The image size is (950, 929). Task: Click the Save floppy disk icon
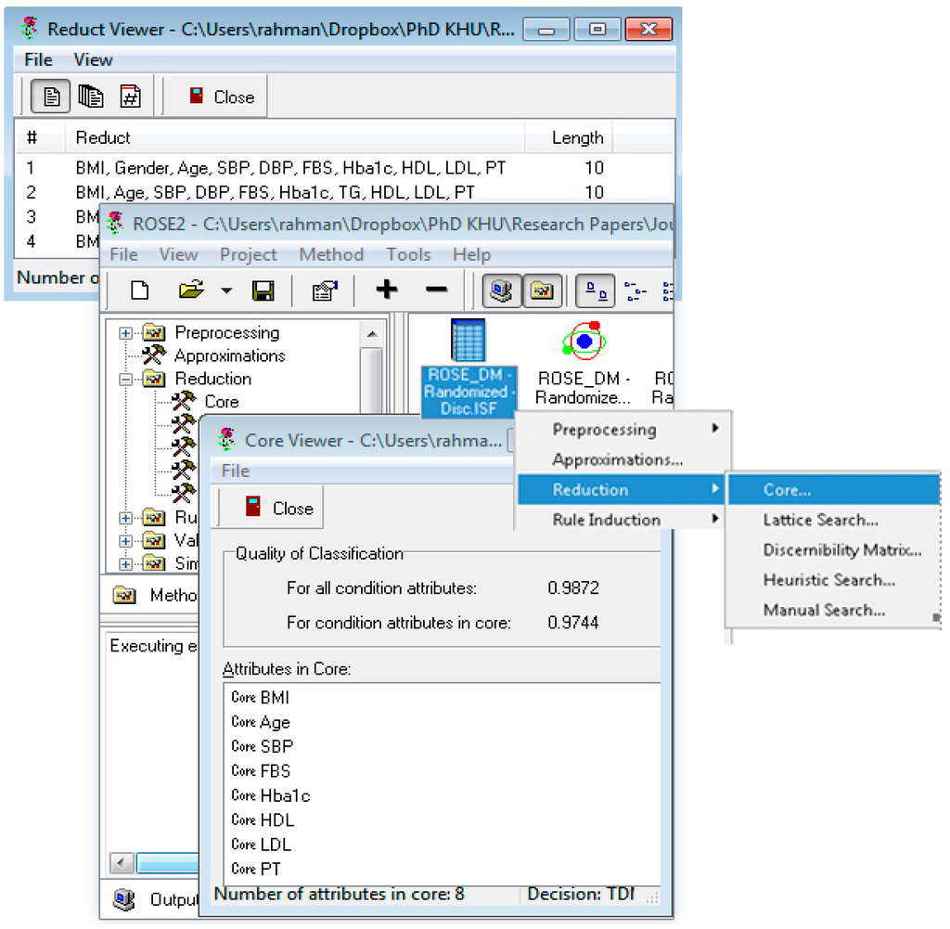coord(263,291)
